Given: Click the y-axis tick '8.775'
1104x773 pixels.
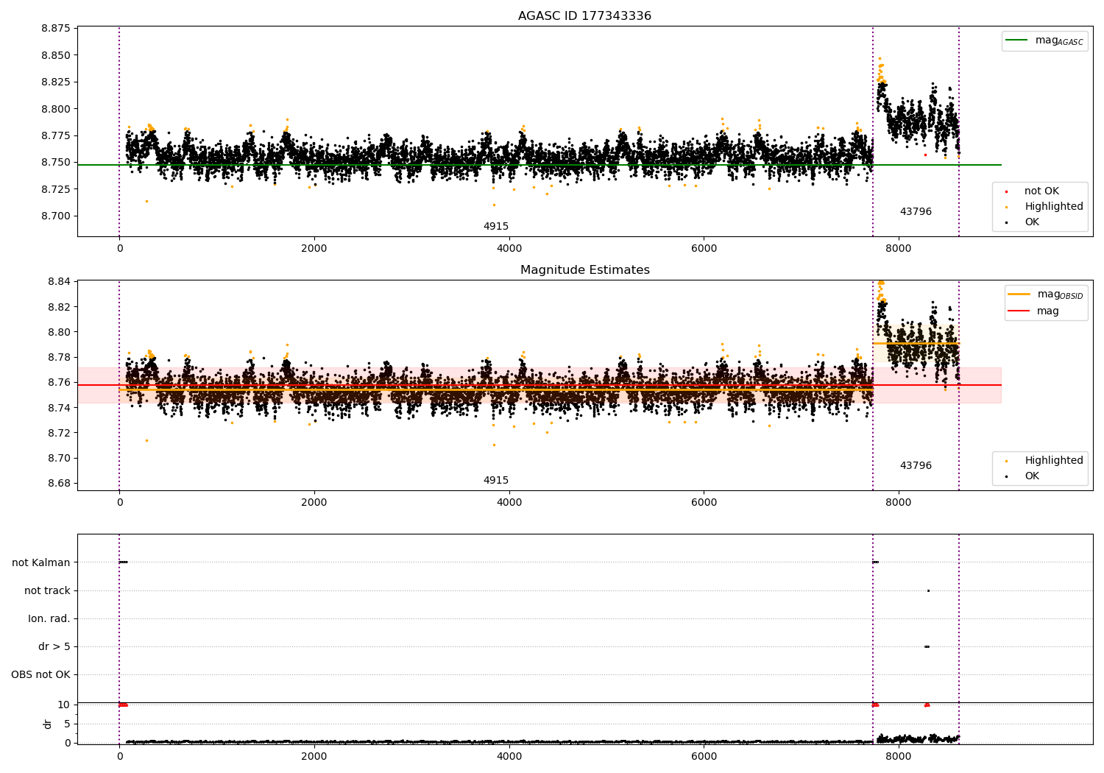Looking at the screenshot, I should click(56, 136).
